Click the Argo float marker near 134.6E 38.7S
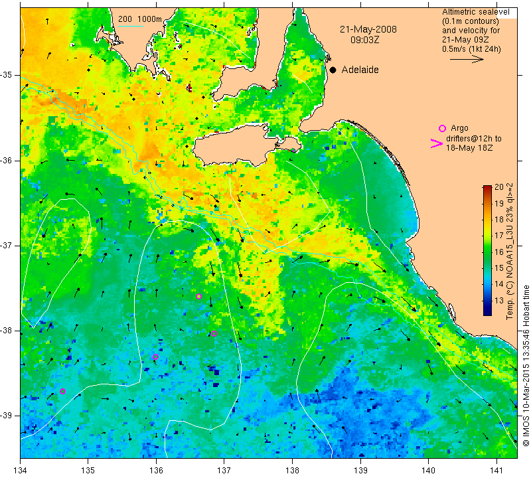Image resolution: width=531 pixels, height=478 pixels. [62, 392]
